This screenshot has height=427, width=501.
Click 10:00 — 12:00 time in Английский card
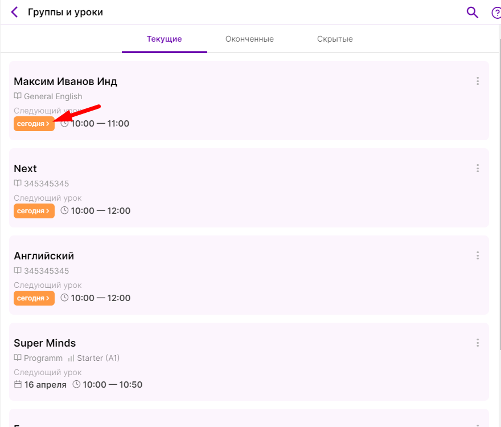coord(101,298)
